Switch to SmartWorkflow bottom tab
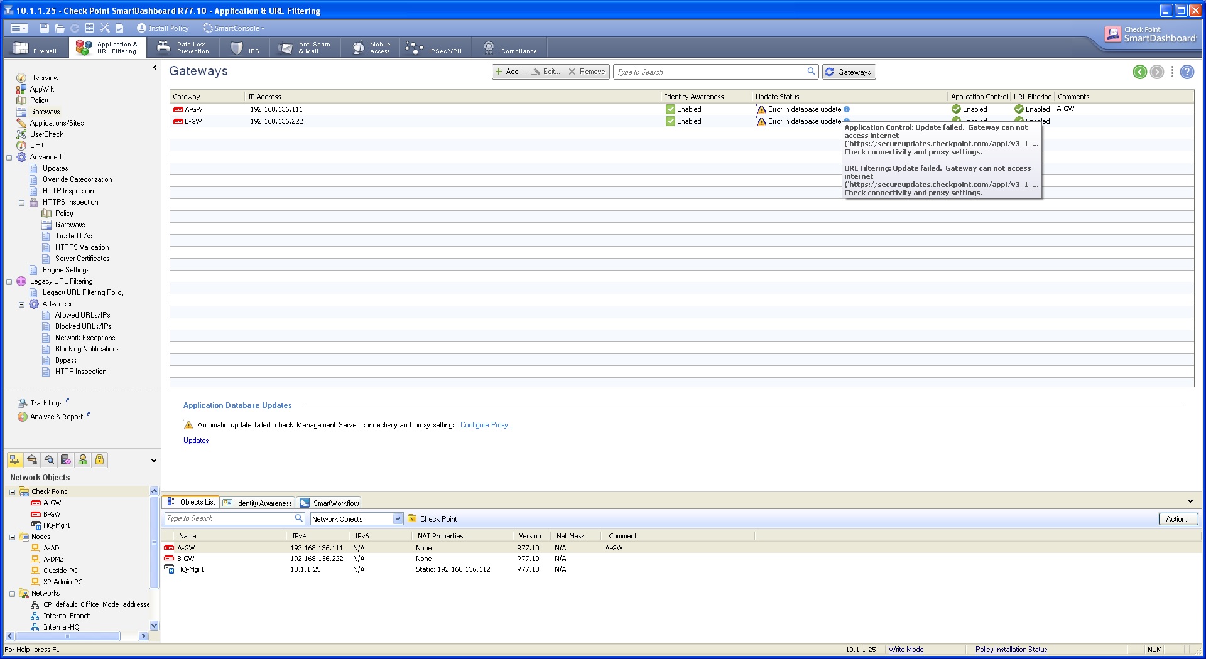The height and width of the screenshot is (659, 1206). click(330, 503)
